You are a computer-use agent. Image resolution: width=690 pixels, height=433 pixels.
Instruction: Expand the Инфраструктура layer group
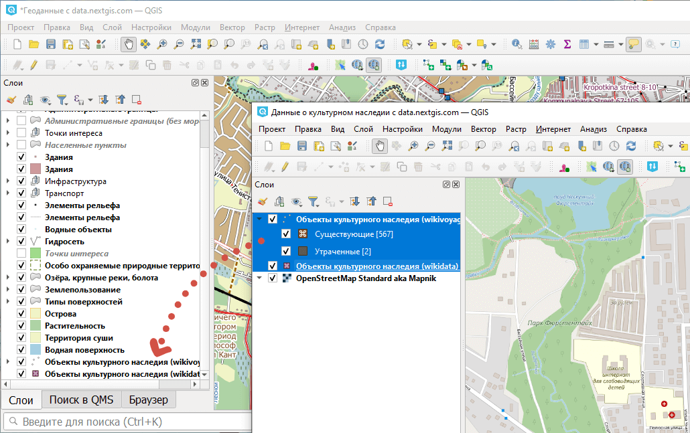[7, 181]
